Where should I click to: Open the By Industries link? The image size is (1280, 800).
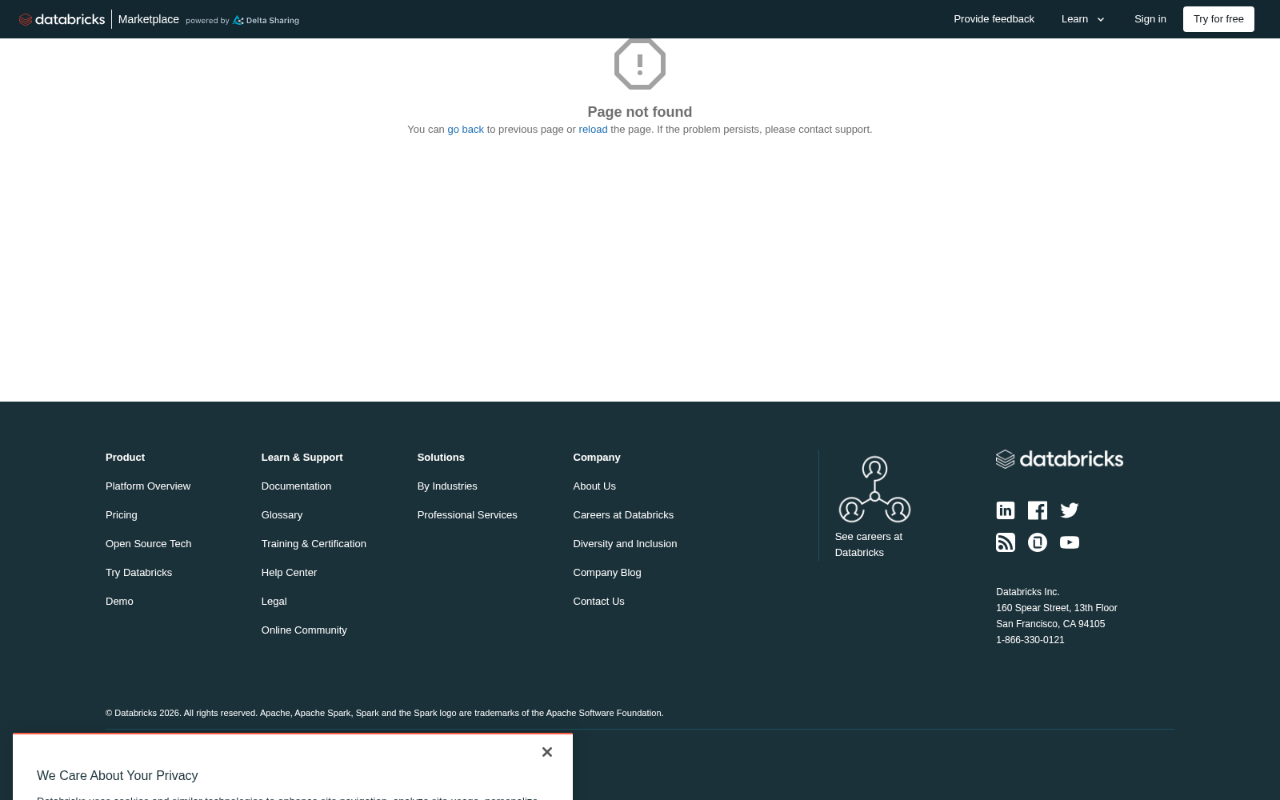tap(447, 486)
